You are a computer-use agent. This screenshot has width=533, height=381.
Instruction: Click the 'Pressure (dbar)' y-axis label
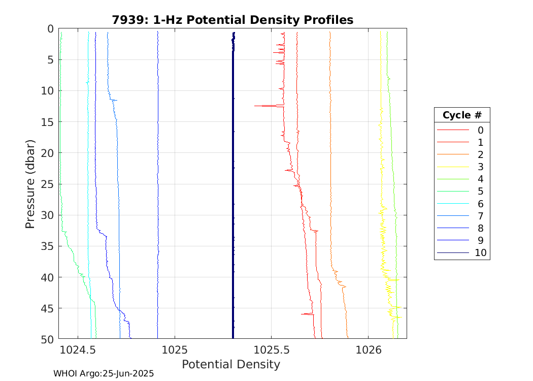(30, 184)
